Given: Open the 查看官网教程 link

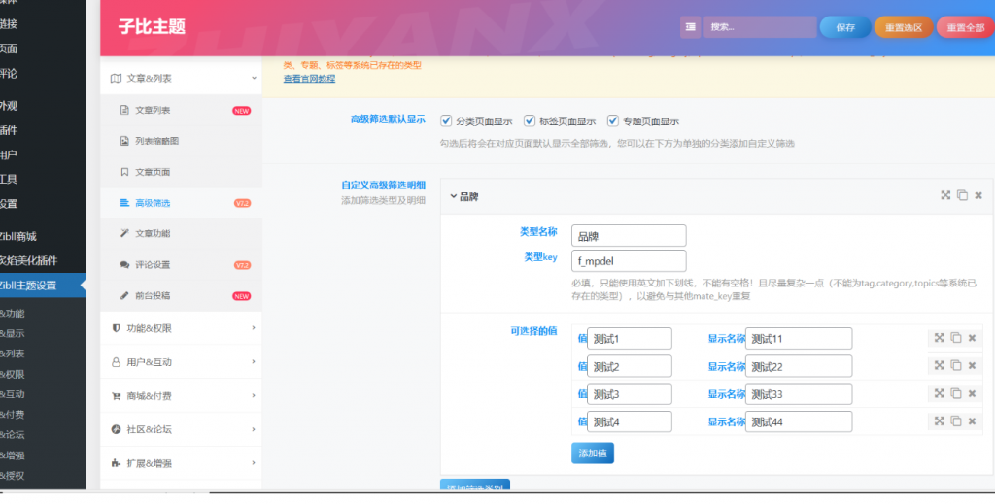Looking at the screenshot, I should coord(309,79).
